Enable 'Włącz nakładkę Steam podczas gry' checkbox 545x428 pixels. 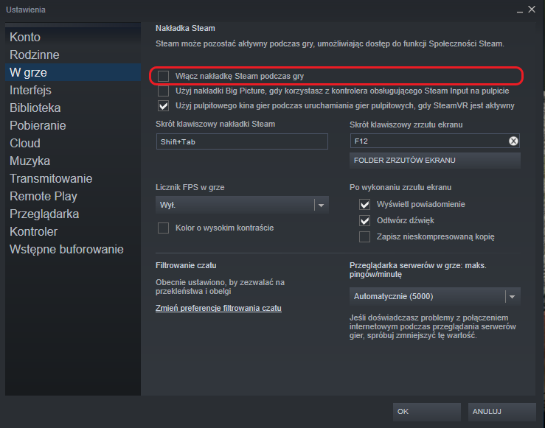(x=164, y=76)
